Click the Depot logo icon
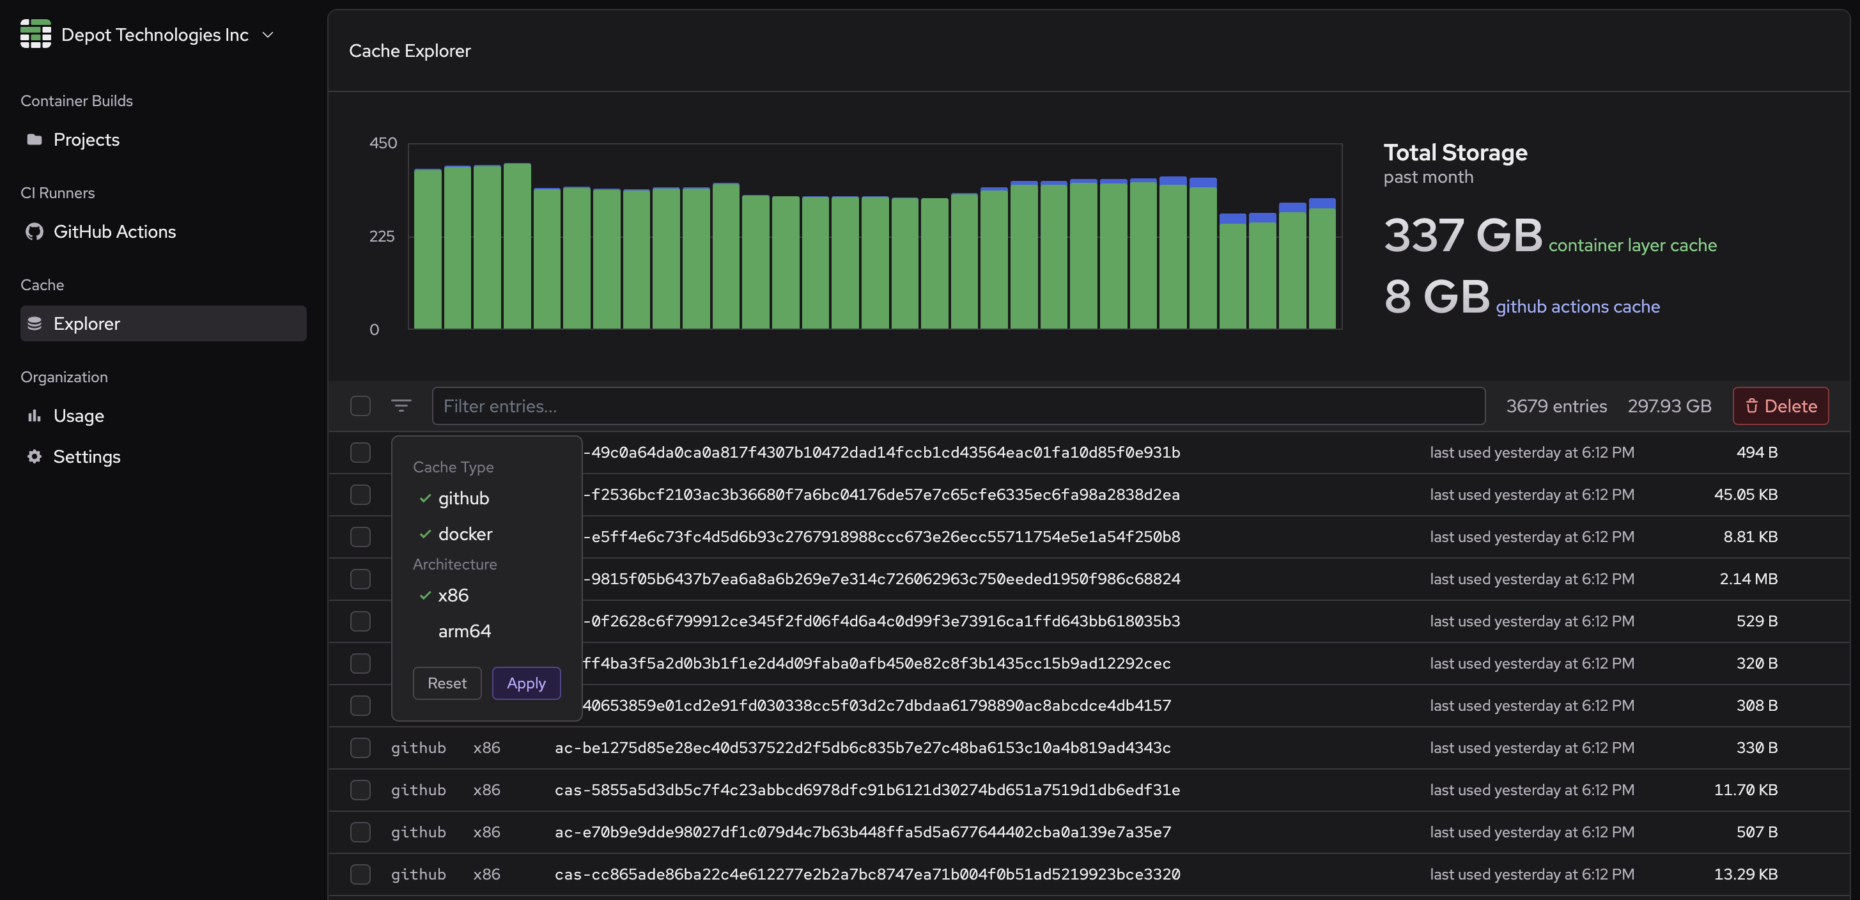 point(35,34)
